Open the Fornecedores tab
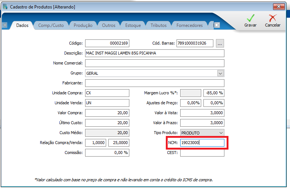Viewport: 290px width, 189px height. [189, 25]
